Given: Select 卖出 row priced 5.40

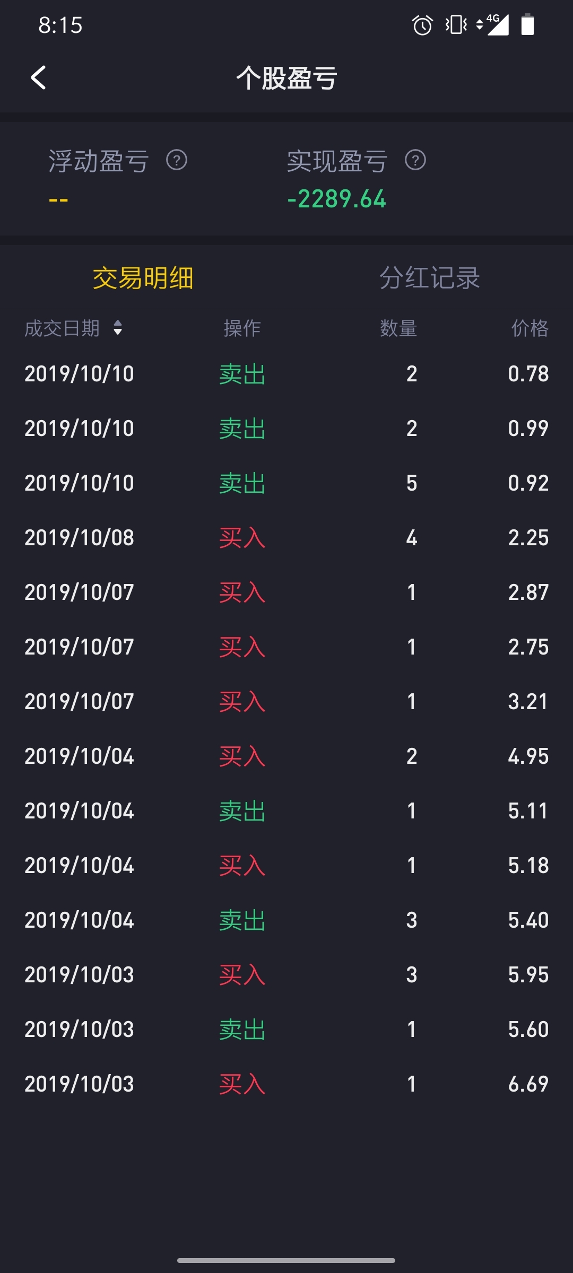Looking at the screenshot, I should (x=286, y=920).
